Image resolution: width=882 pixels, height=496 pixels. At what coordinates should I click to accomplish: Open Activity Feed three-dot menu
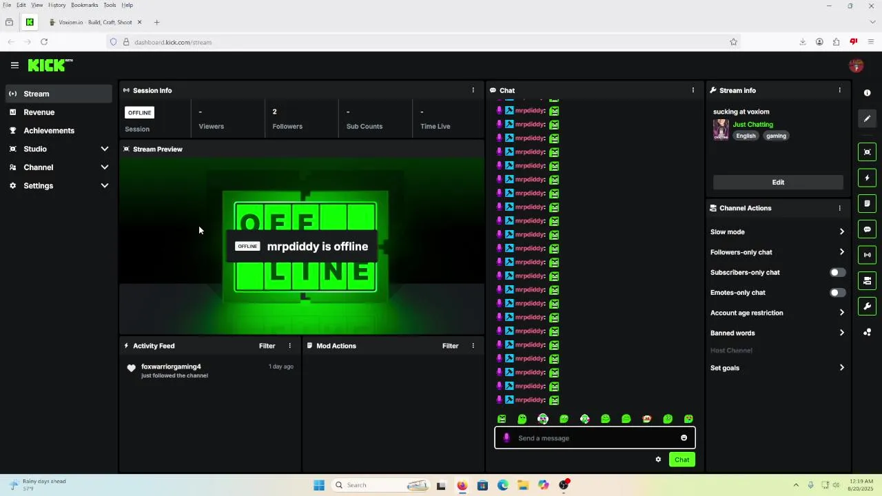pyautogui.click(x=289, y=346)
